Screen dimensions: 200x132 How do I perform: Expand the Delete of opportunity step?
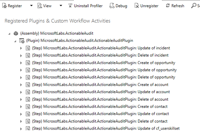[x=21, y=78]
